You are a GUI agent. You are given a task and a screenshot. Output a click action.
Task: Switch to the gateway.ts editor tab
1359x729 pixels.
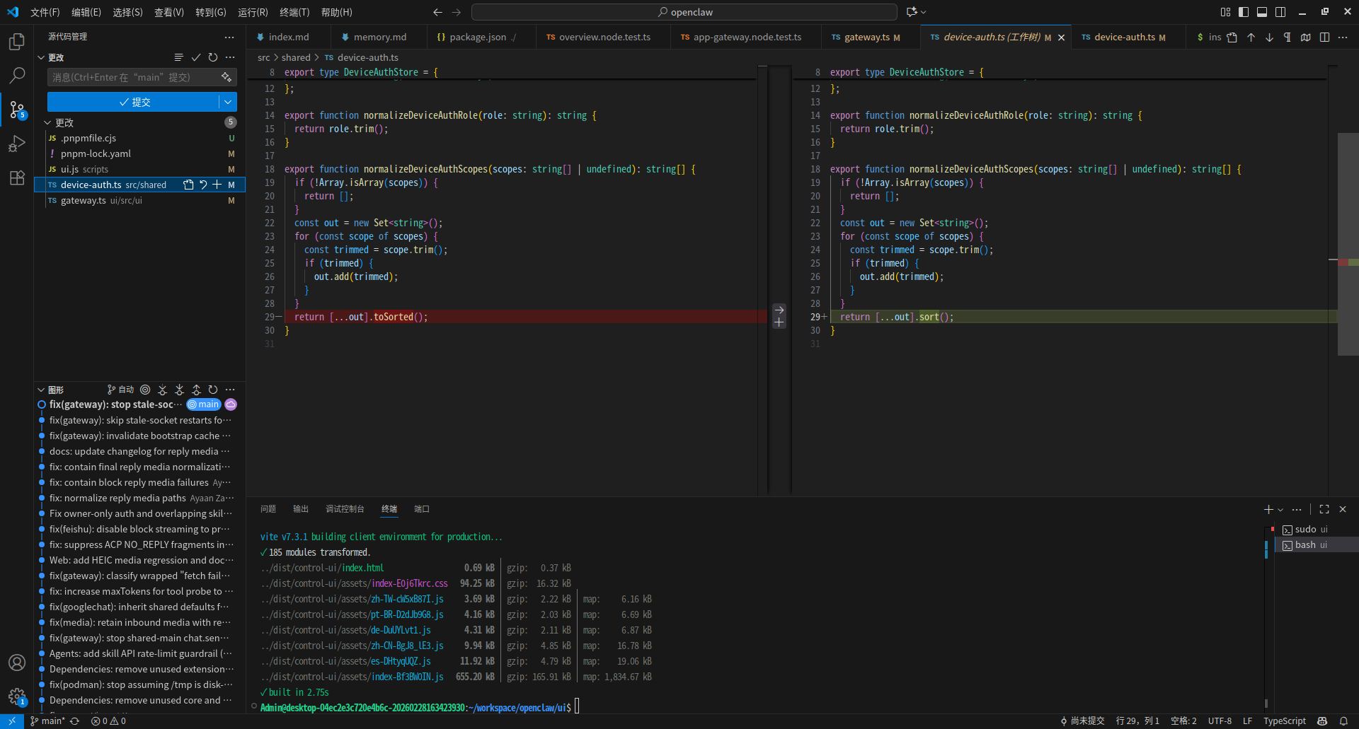click(x=866, y=37)
